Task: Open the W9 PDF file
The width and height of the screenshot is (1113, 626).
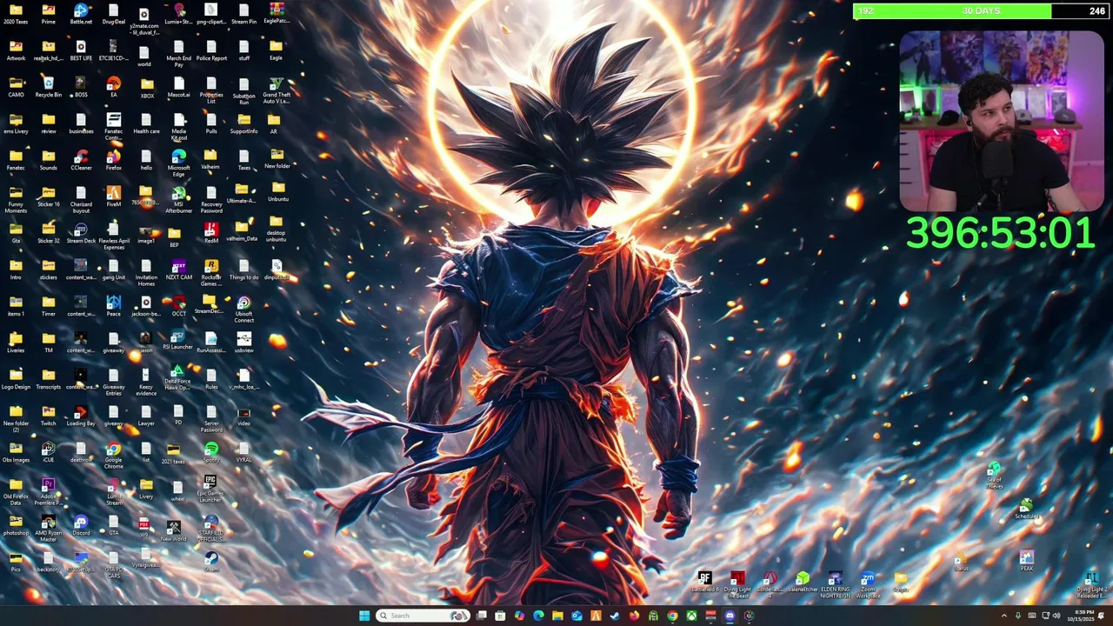Action: point(144,527)
